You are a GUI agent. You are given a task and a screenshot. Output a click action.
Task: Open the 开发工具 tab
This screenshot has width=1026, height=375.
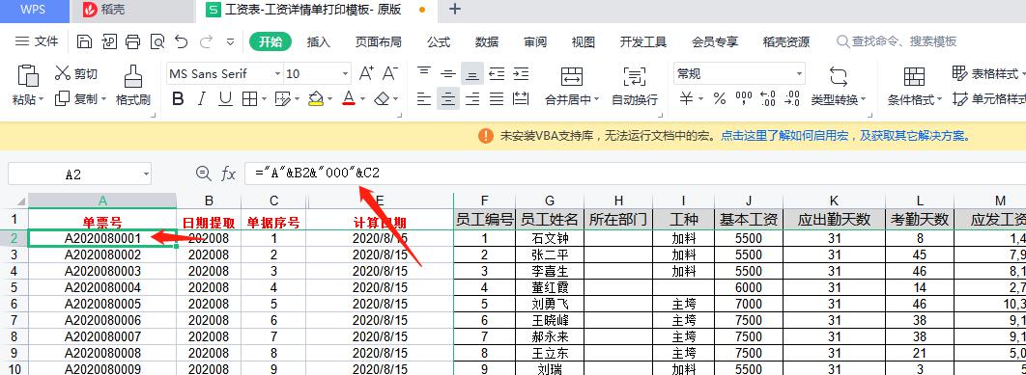[643, 41]
